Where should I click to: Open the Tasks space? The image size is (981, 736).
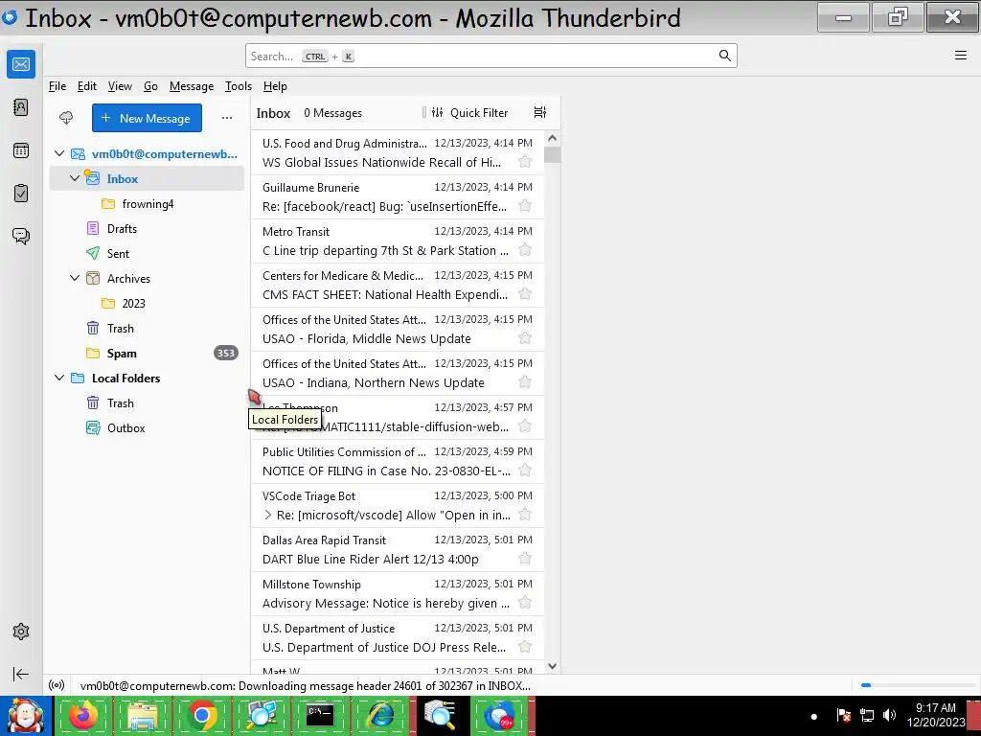click(21, 193)
